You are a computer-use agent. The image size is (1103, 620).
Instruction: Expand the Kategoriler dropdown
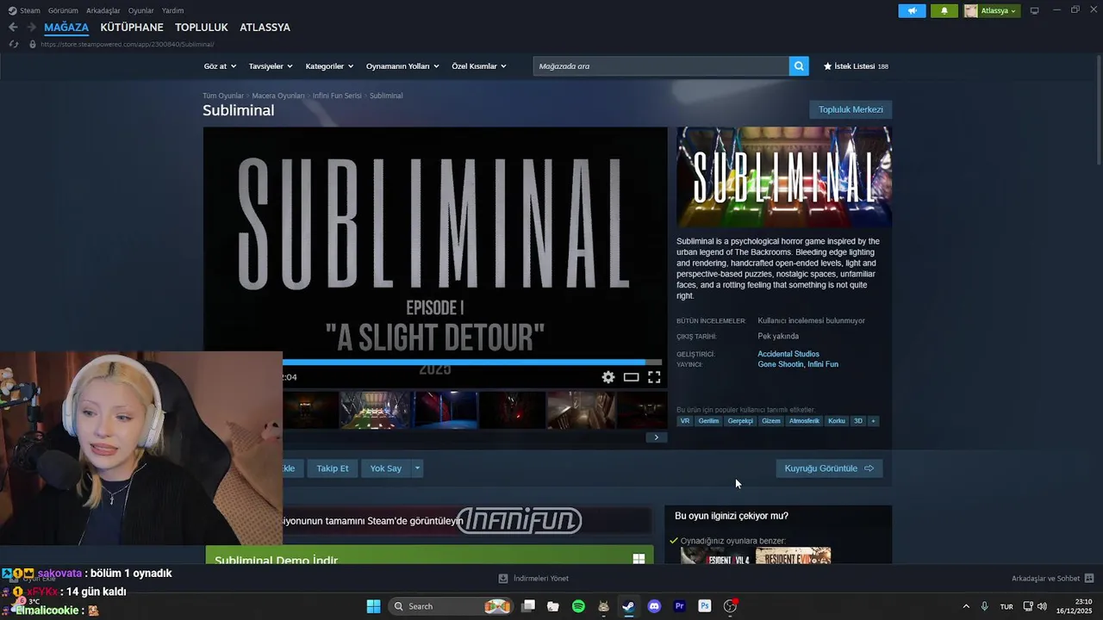coord(329,66)
